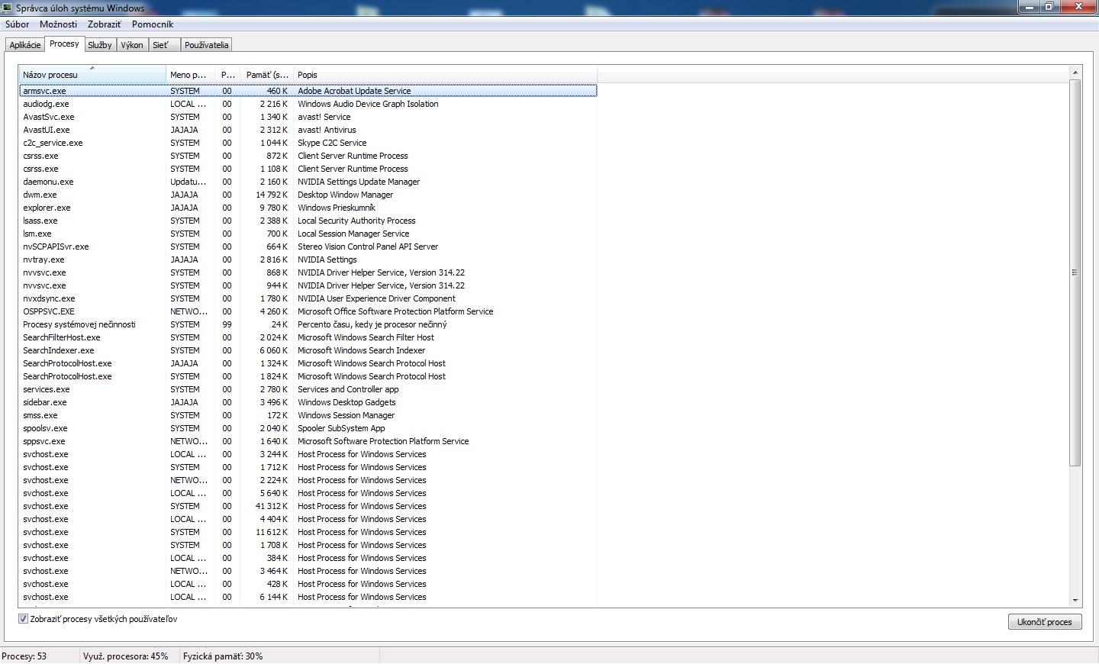Select the armsvc.exe process row
The image size is (1099, 664).
(308, 91)
